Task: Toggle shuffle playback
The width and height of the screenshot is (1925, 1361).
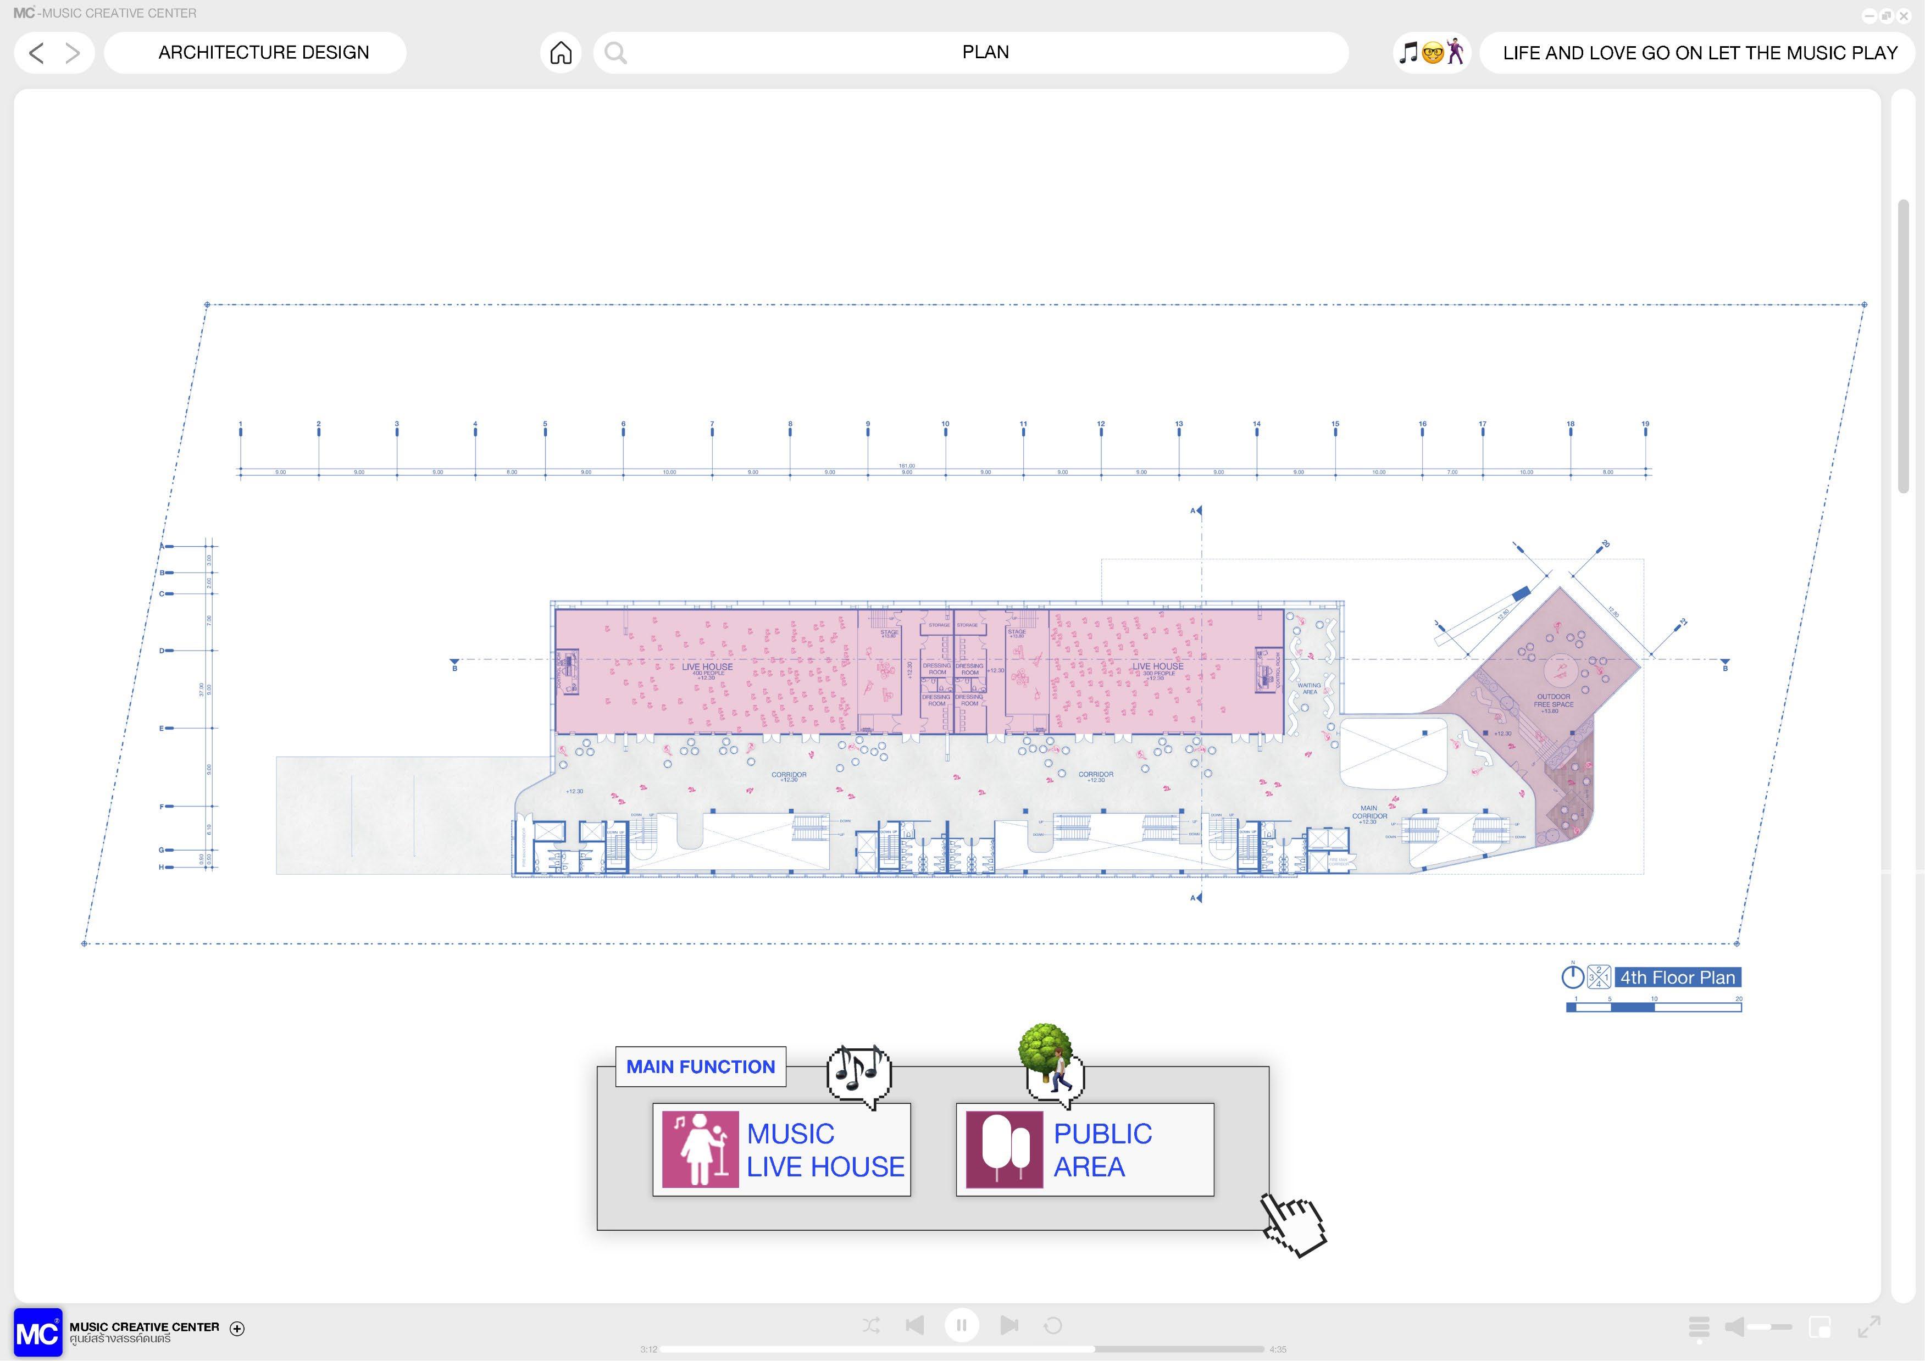Action: 871,1325
